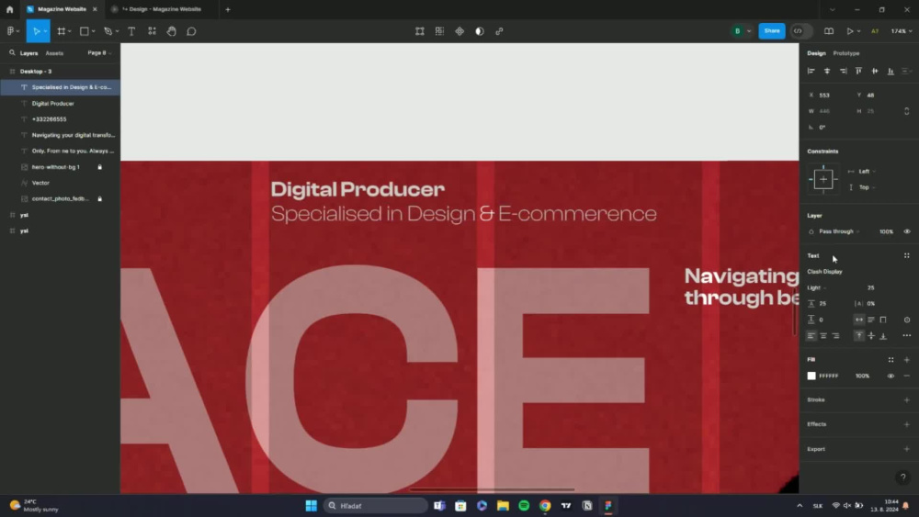
Task: Switch to the Prototype tab
Action: (x=845, y=53)
